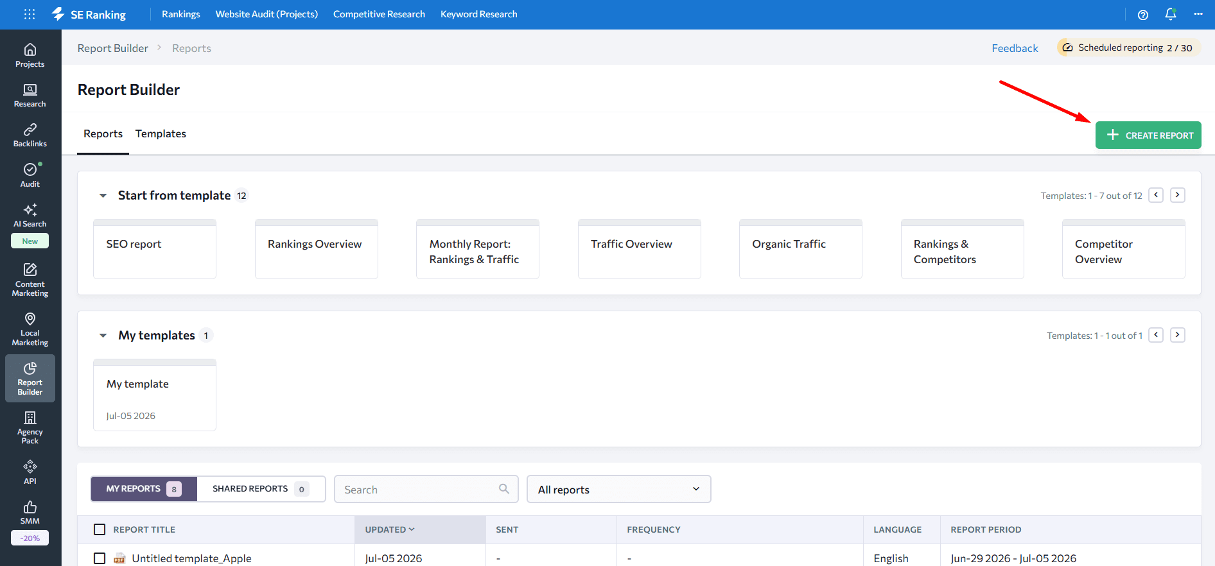This screenshot has width=1215, height=566.
Task: Open Backlinks in the sidebar
Action: pyautogui.click(x=30, y=135)
